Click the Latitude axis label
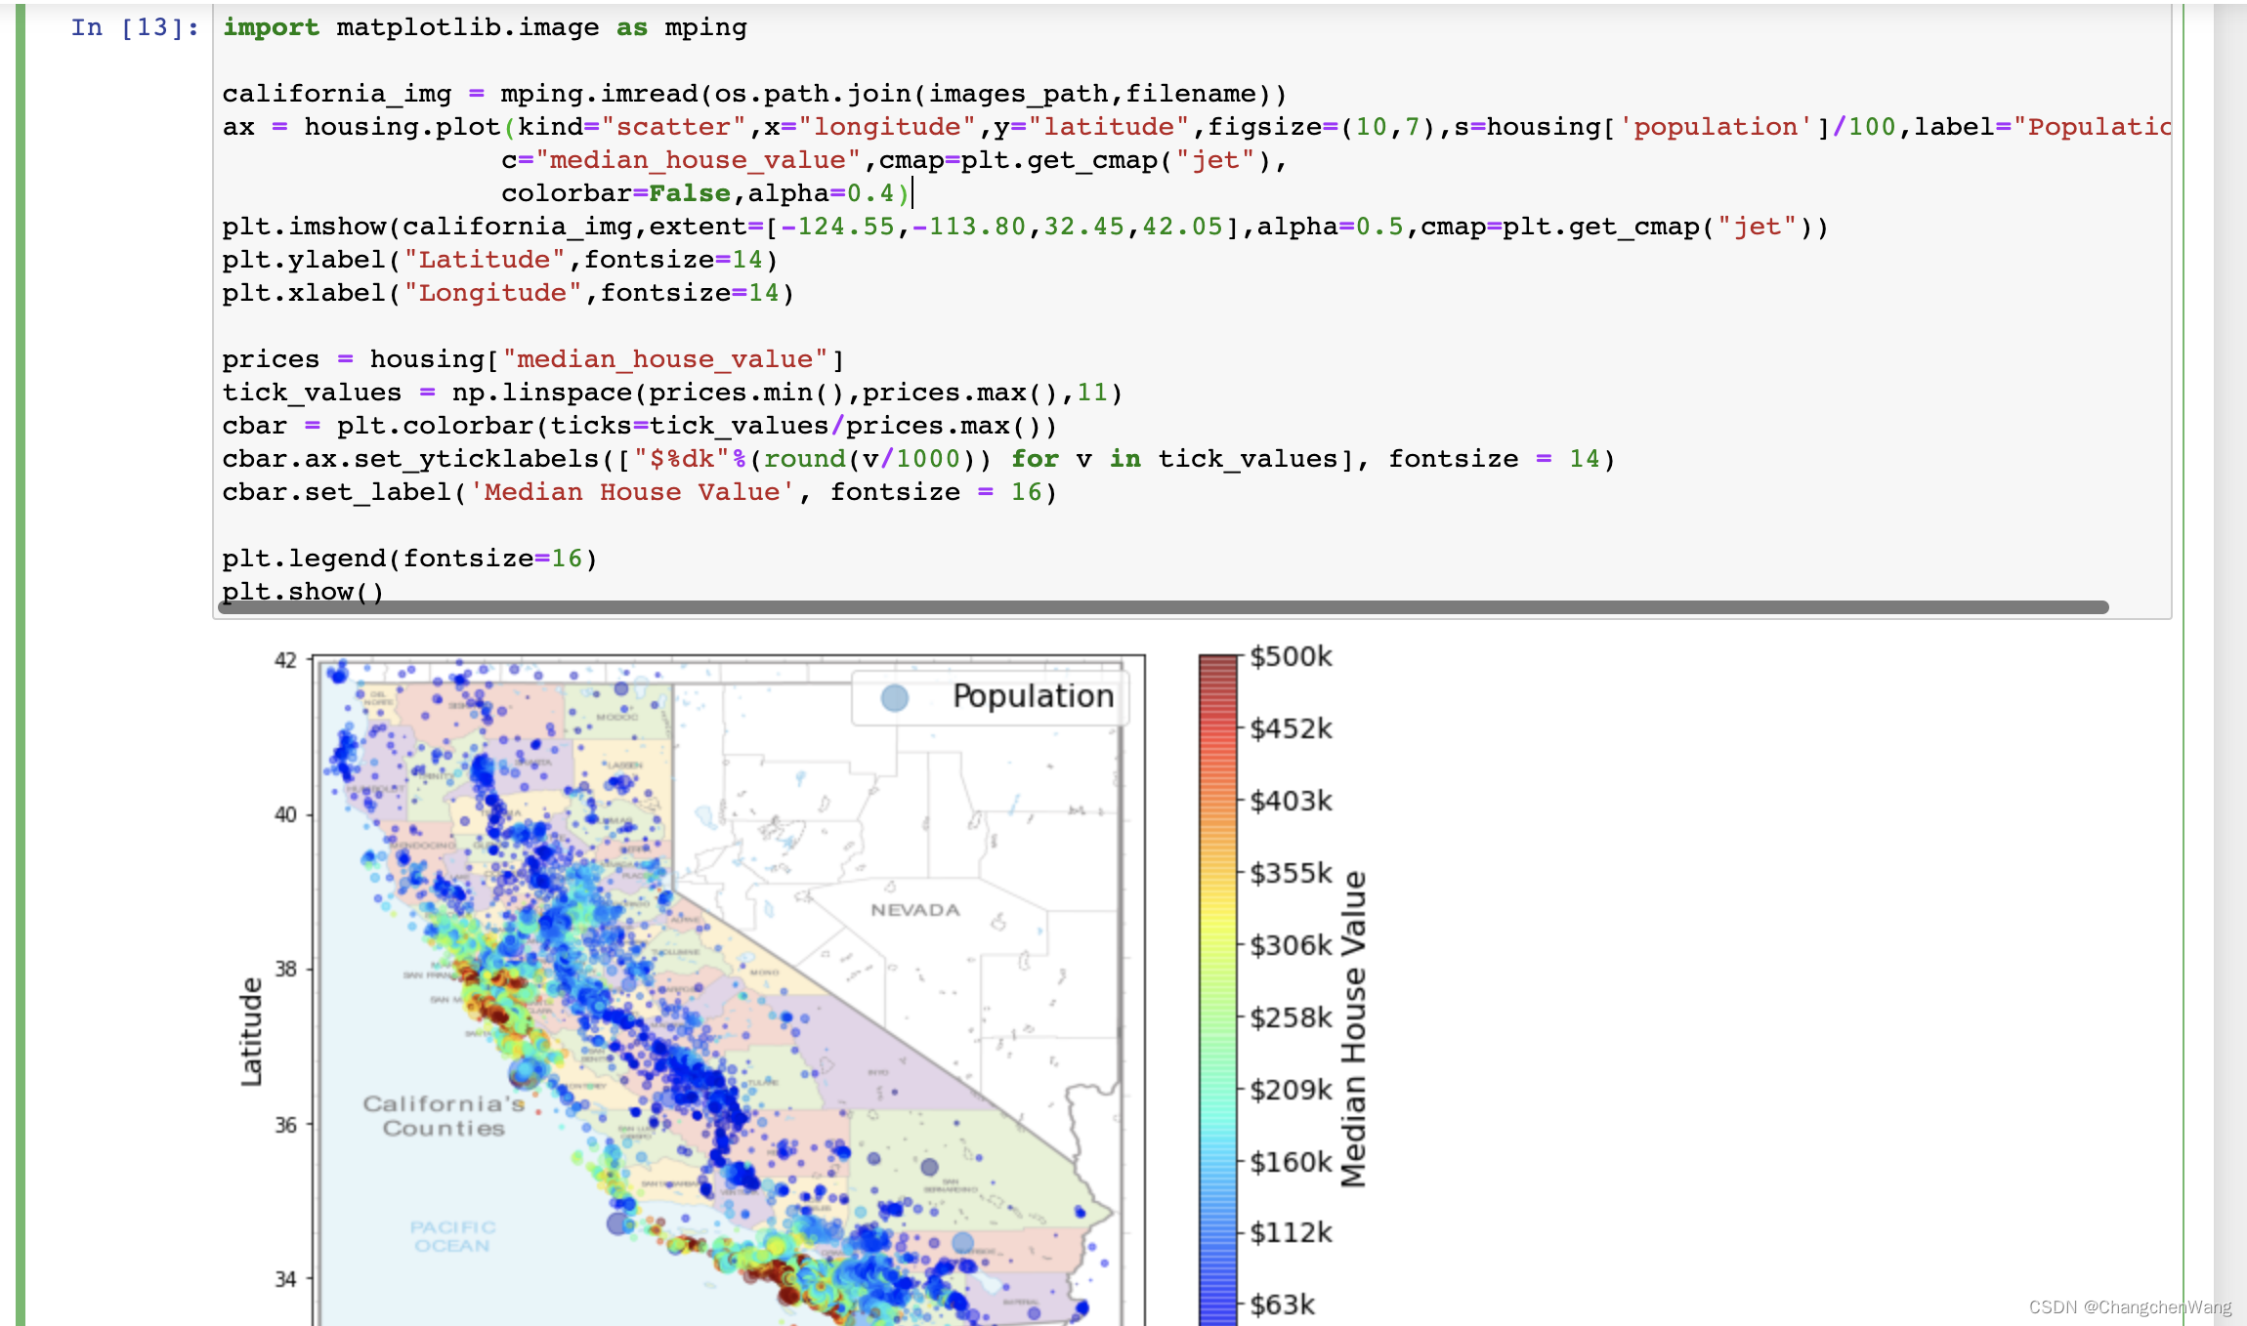 [x=251, y=1031]
